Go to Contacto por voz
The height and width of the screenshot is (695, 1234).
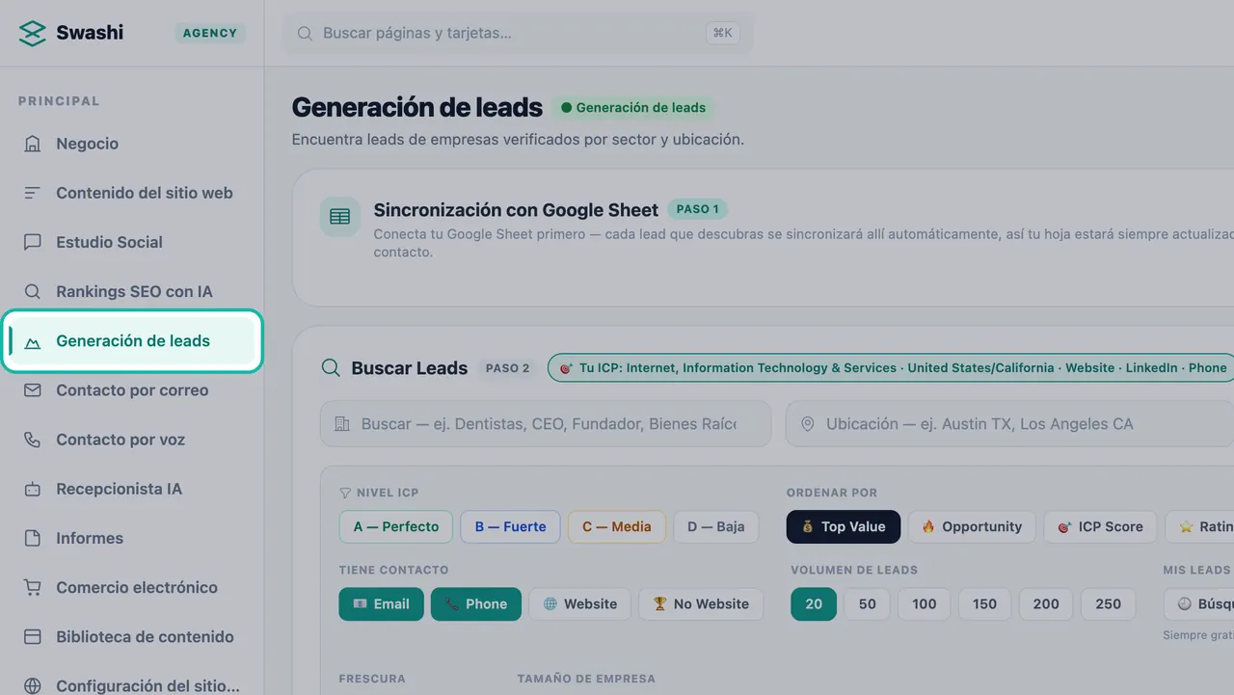tap(132, 440)
